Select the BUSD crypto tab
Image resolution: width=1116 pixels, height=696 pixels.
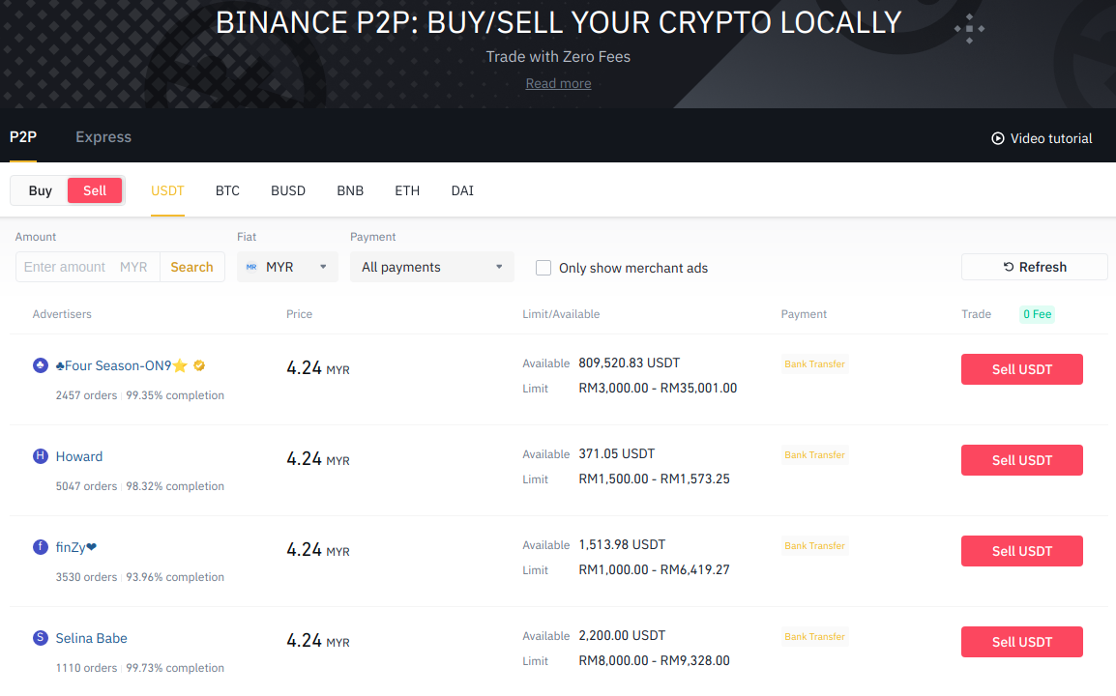pyautogui.click(x=288, y=190)
